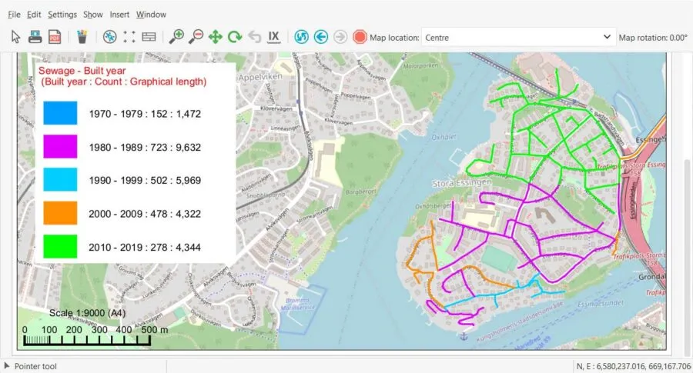
Task: Click the 'Borgberget' map label
Action: (360, 191)
